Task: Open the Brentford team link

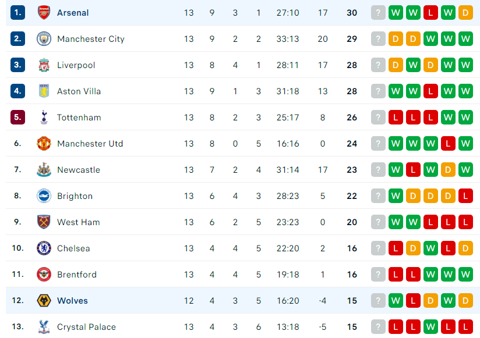Action: 77,275
